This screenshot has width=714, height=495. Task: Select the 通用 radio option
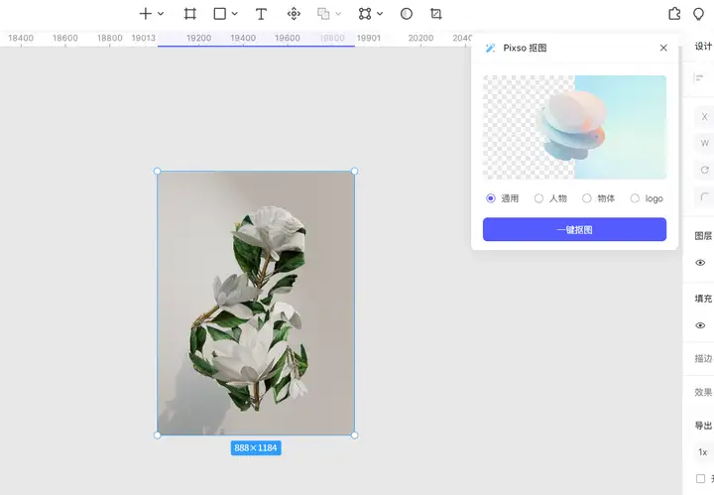[502, 198]
